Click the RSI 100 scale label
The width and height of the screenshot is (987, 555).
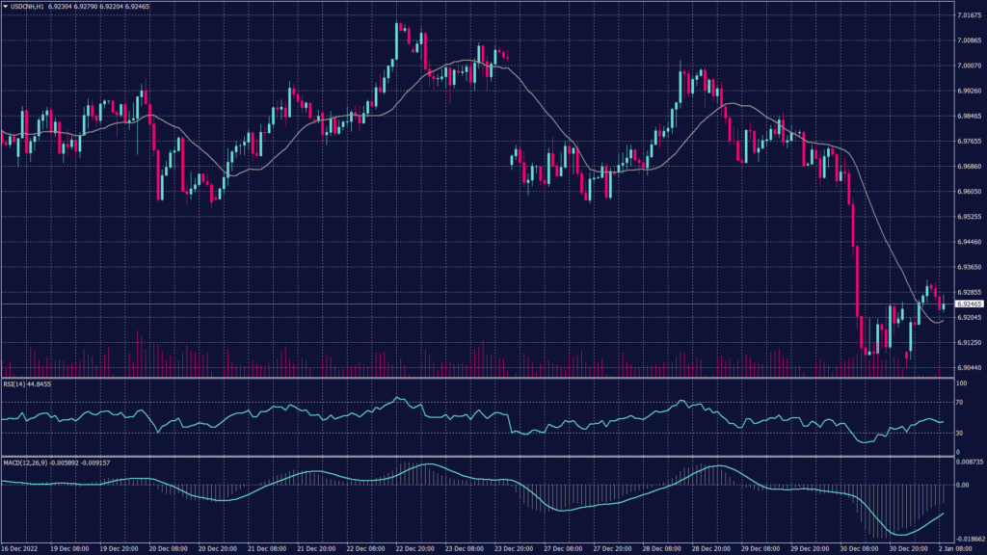tap(961, 383)
